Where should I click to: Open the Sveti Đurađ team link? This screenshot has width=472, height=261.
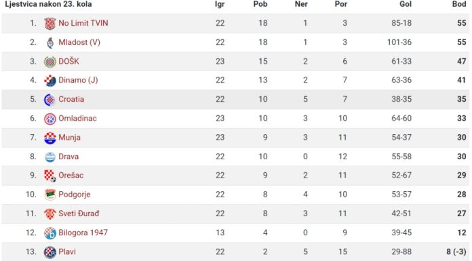(x=79, y=214)
